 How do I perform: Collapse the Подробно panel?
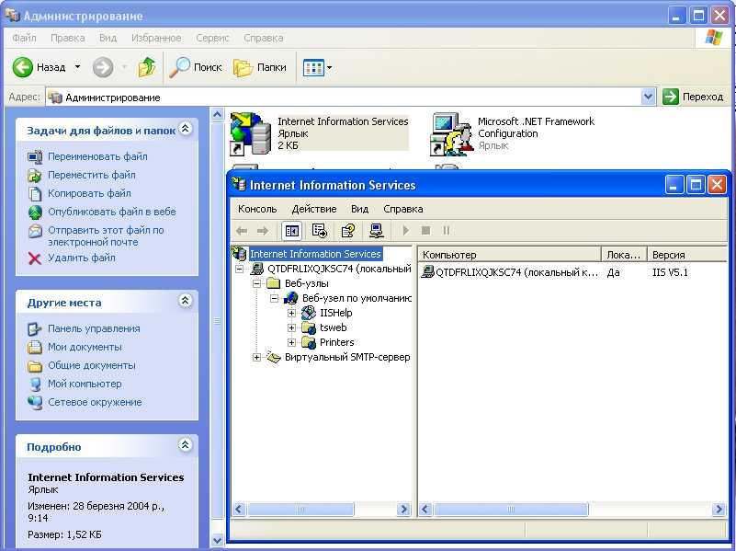coord(186,444)
